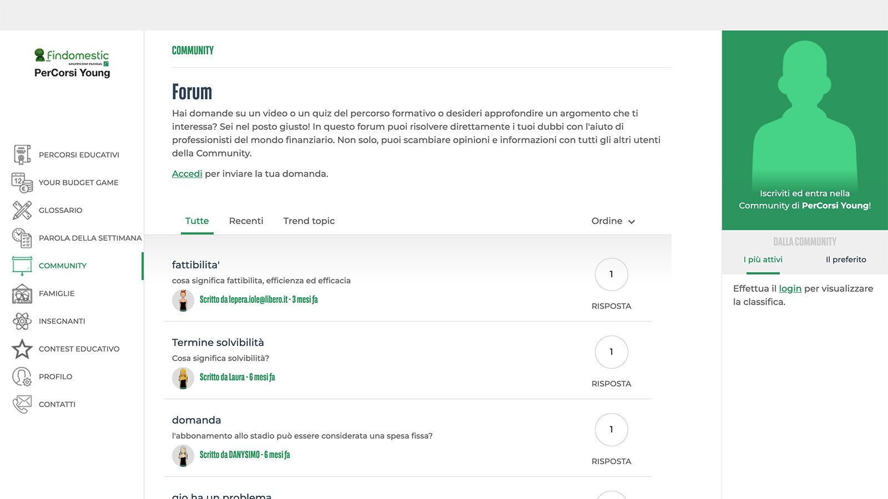Click the Accedi link
Image resolution: width=888 pixels, height=499 pixels.
pos(187,174)
